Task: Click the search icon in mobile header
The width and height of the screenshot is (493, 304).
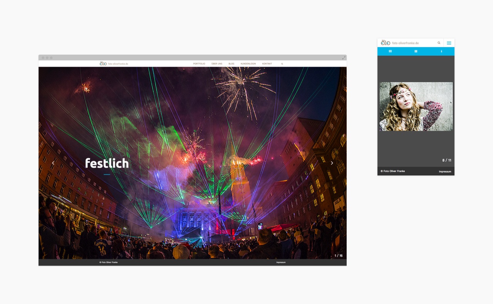Action: click(439, 43)
